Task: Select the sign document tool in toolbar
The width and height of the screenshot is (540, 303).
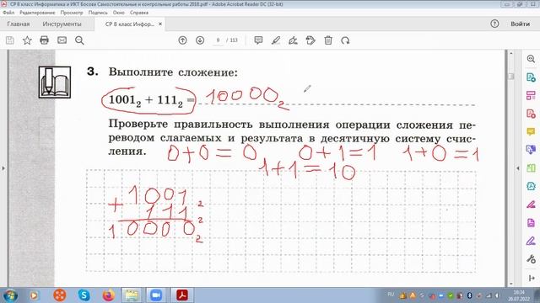Action: coord(293,40)
